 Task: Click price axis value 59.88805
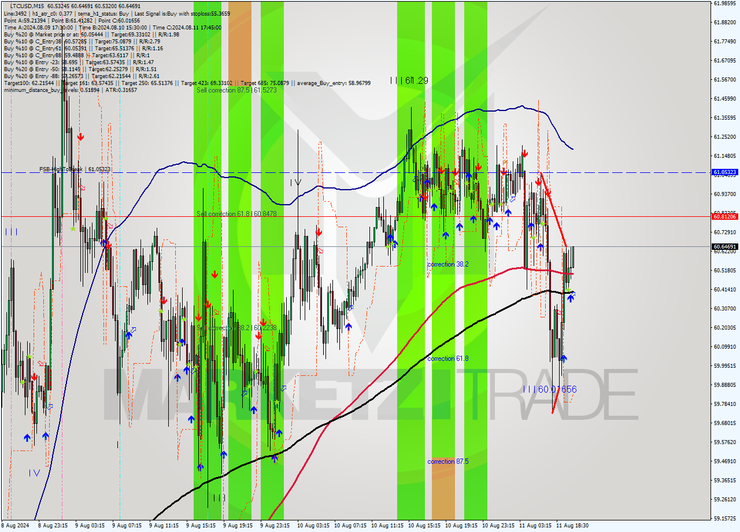[725, 385]
